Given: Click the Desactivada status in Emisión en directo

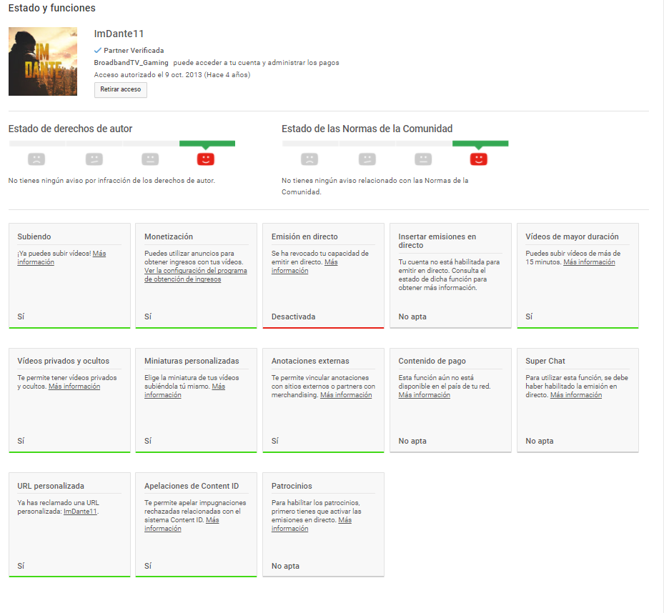Looking at the screenshot, I should pos(294,317).
